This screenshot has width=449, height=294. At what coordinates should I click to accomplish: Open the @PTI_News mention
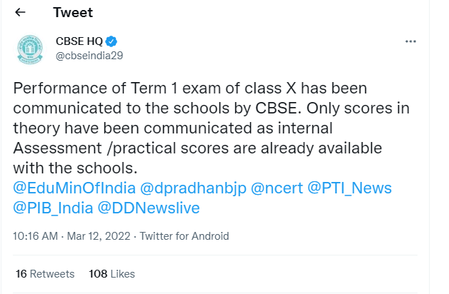350,188
